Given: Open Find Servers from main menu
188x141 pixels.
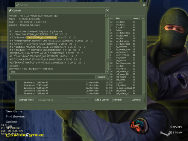Looking at the screenshot, I should click(x=15, y=117).
